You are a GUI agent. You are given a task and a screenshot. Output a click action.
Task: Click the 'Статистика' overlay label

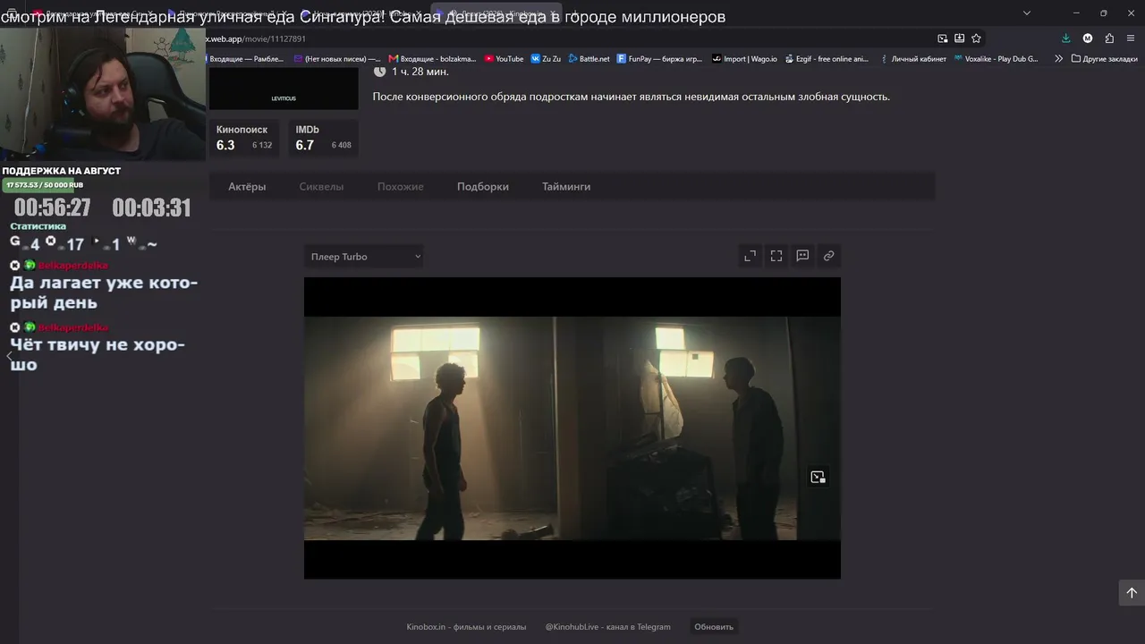pos(38,226)
